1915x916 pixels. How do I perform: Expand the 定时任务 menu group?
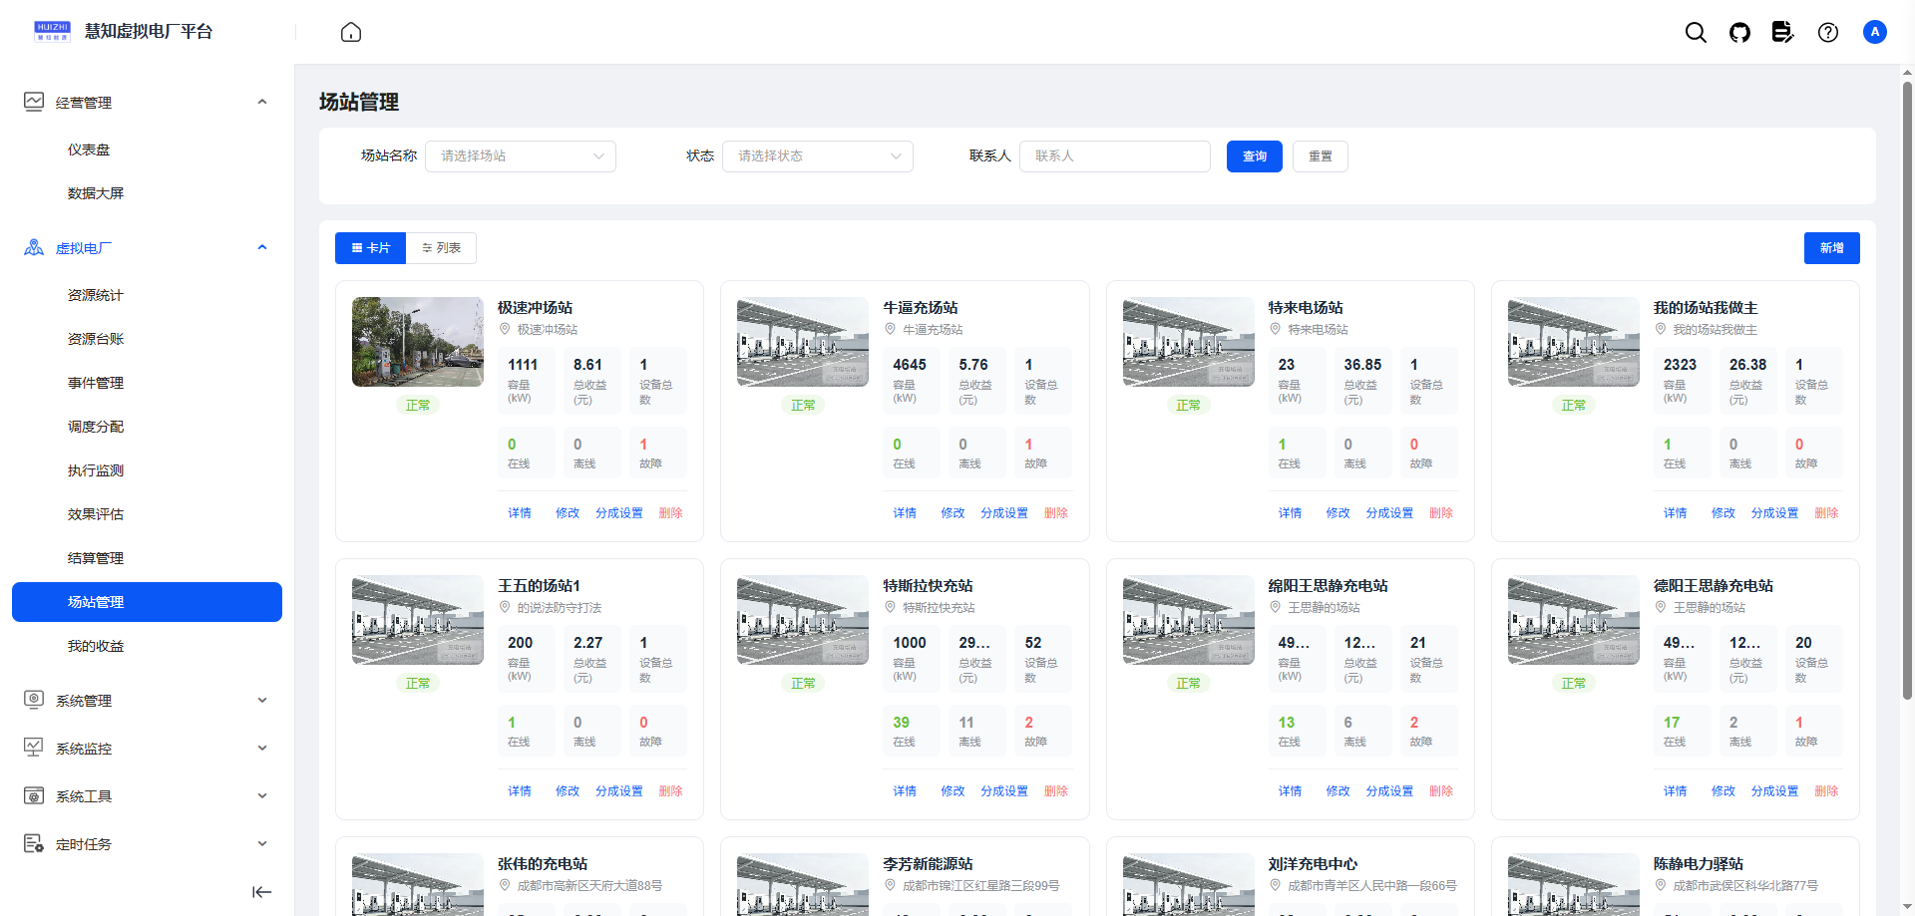click(262, 843)
